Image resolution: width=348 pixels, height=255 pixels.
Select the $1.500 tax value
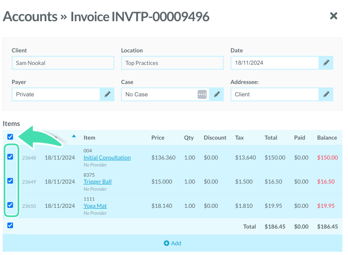tap(244, 181)
